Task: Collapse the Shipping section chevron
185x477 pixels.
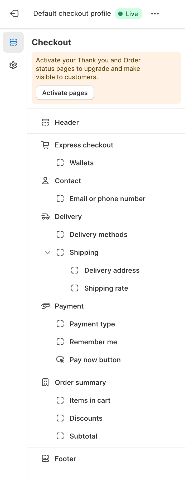Action: point(47,252)
